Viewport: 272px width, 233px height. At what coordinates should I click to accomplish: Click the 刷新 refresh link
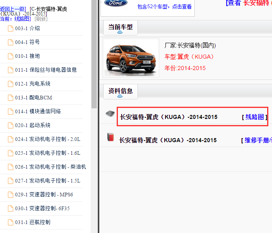[41, 19]
